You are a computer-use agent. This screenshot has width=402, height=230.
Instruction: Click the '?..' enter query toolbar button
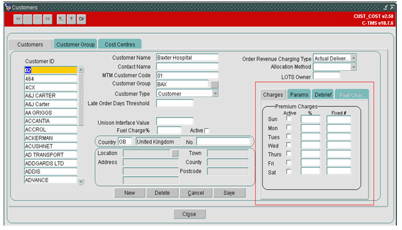tap(61, 19)
